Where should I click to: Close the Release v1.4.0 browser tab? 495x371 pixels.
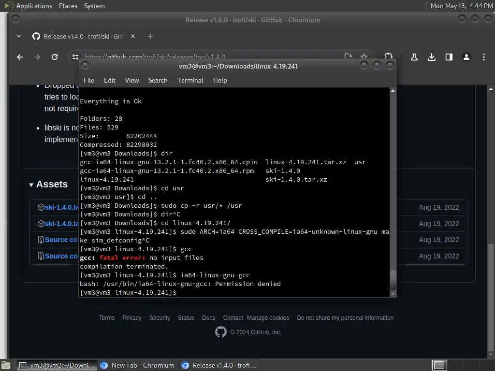[133, 36]
